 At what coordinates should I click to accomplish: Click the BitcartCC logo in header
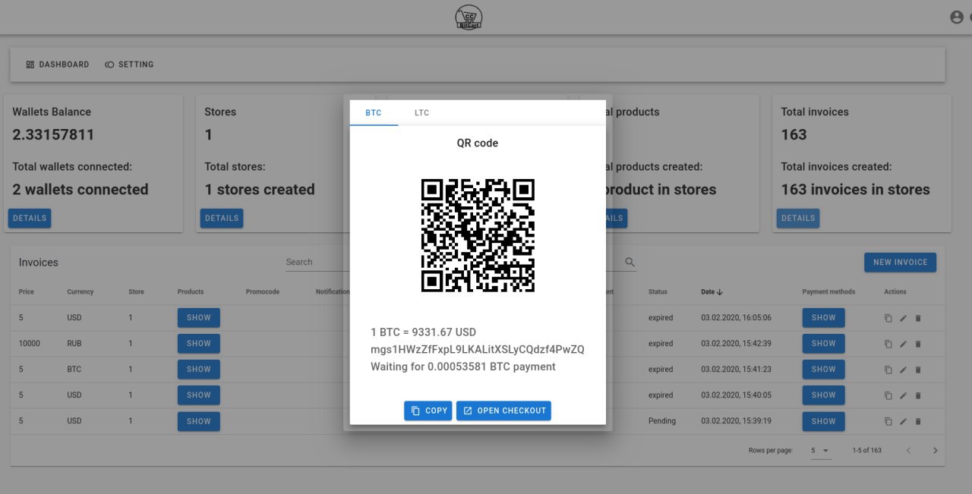[x=469, y=17]
